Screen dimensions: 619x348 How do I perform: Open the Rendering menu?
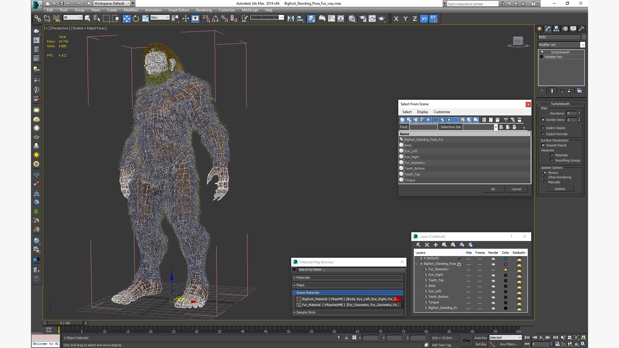(x=204, y=10)
